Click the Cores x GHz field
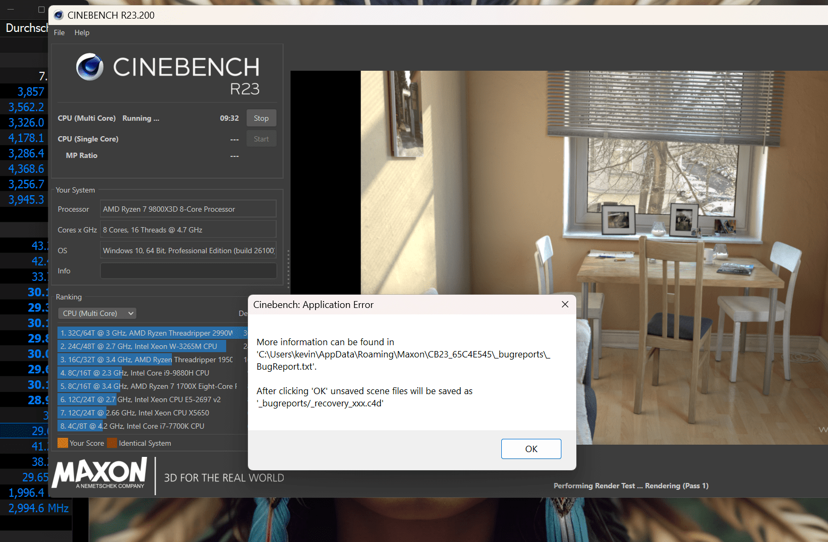 tap(188, 230)
